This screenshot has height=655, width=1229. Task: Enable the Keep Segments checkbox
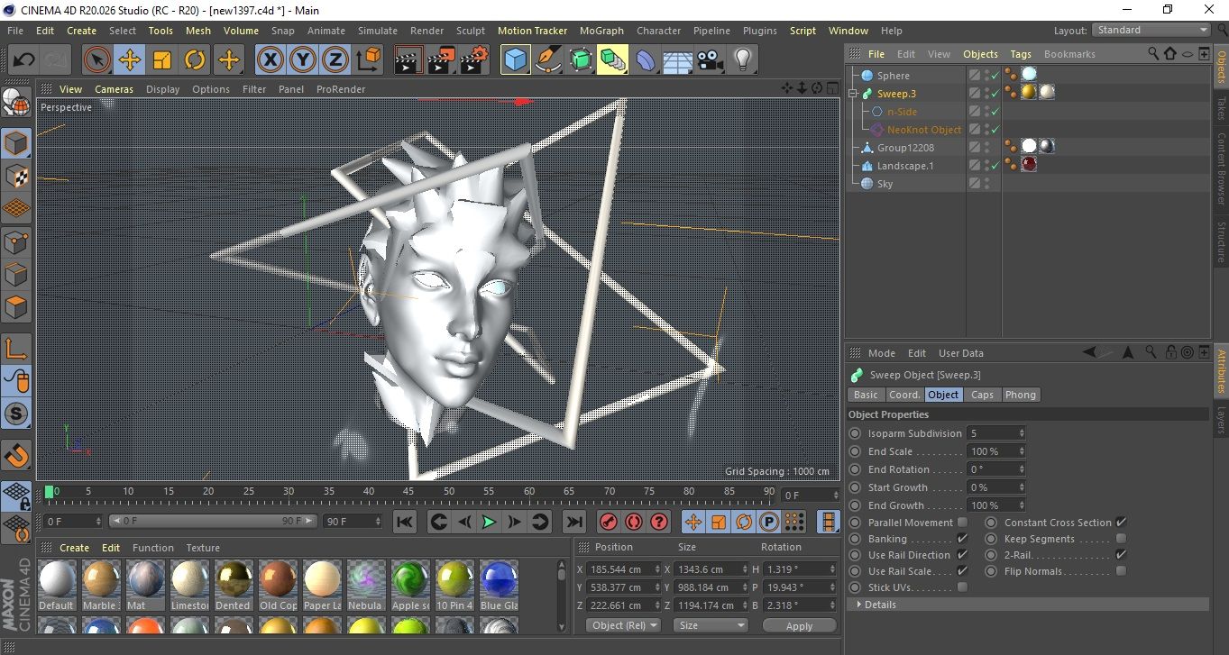tap(1121, 539)
